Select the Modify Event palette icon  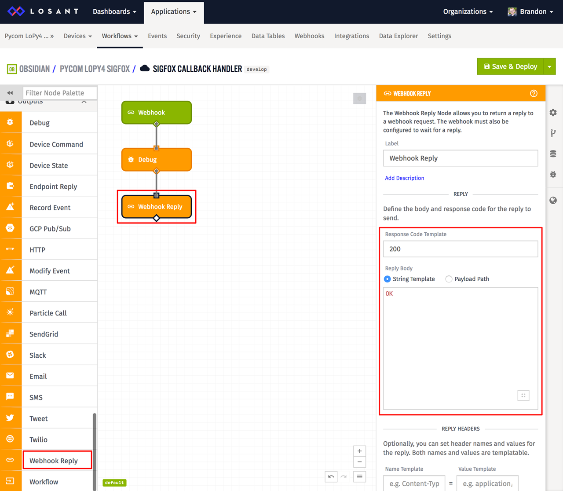click(10, 270)
